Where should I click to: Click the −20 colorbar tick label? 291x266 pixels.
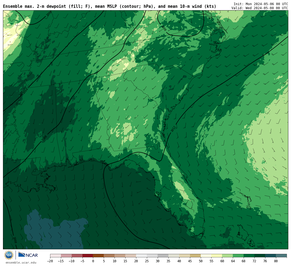(x=50, y=261)
